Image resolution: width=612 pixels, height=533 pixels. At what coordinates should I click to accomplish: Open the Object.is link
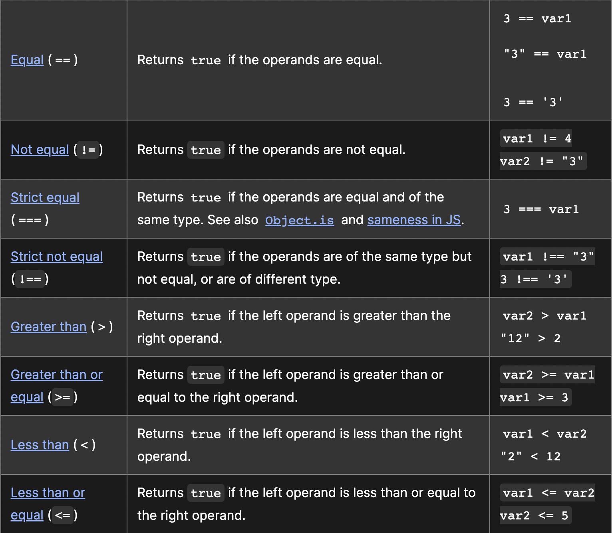(299, 220)
